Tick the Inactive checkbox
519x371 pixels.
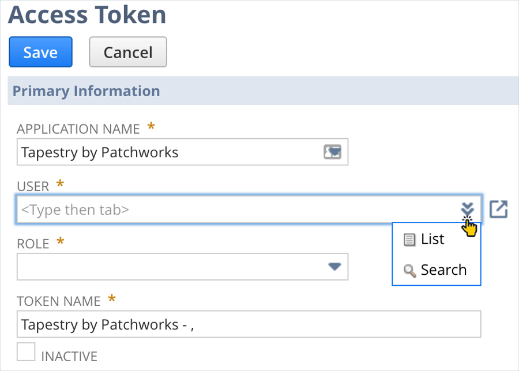tap(26, 352)
